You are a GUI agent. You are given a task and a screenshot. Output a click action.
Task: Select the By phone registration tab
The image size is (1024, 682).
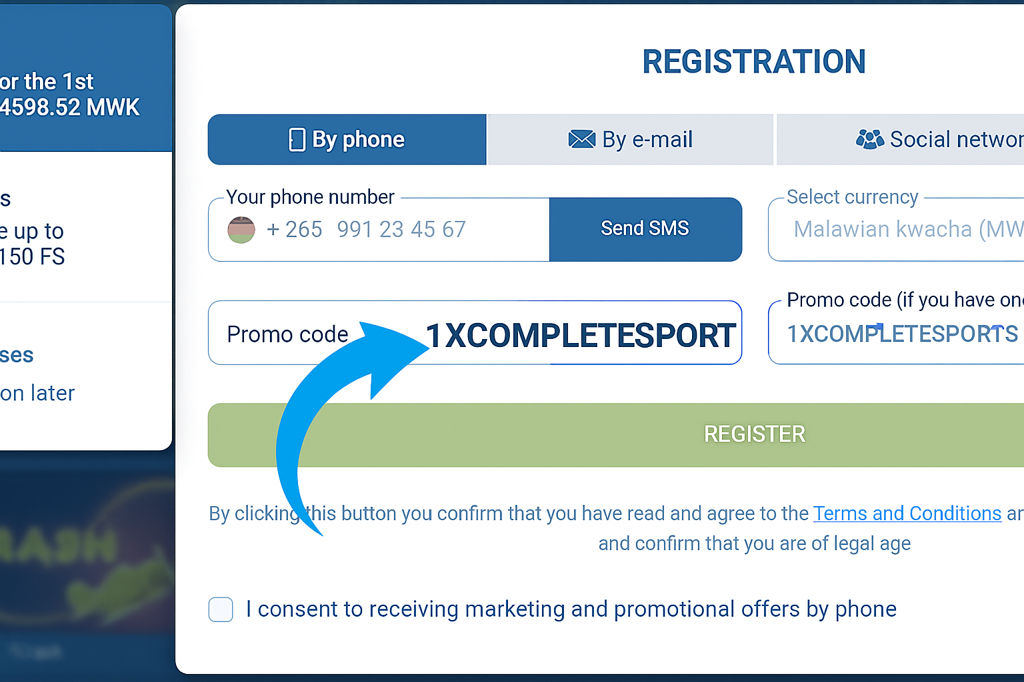click(x=347, y=139)
